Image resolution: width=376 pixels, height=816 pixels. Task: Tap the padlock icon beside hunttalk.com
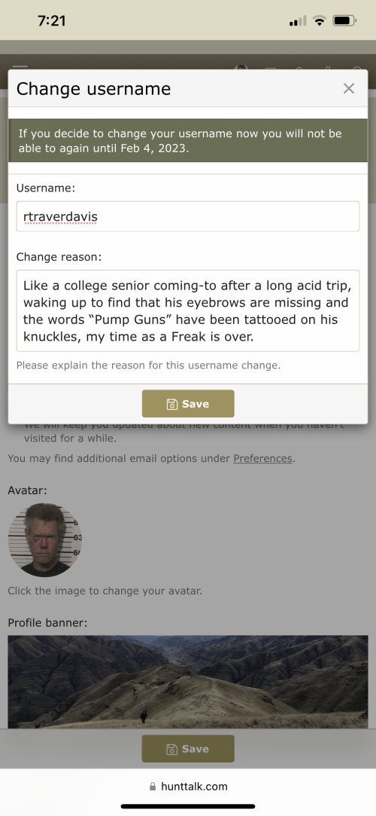pos(152,787)
